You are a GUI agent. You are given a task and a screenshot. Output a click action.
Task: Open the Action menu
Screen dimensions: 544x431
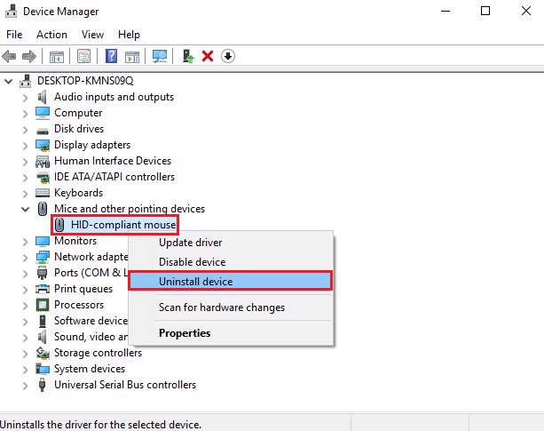[51, 35]
